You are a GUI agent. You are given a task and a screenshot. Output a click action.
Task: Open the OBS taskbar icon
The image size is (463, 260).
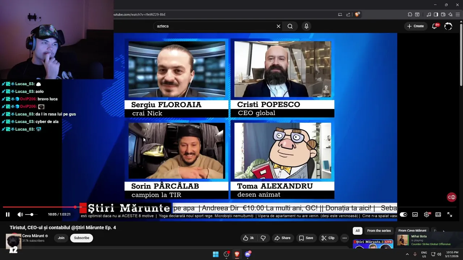pos(226,254)
